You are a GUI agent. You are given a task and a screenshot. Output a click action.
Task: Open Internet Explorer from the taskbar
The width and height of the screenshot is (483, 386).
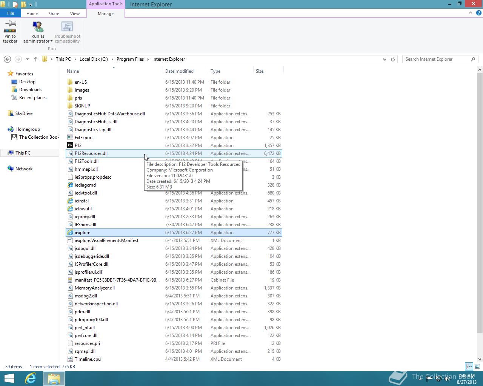(30, 378)
